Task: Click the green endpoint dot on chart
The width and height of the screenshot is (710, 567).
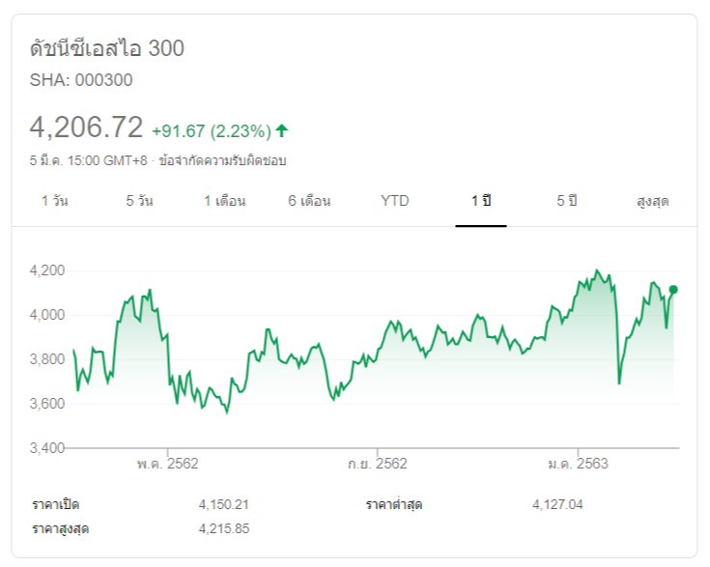Action: point(673,290)
